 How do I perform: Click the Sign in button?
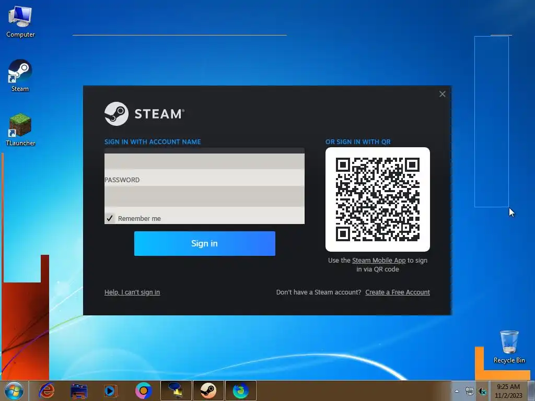205,243
